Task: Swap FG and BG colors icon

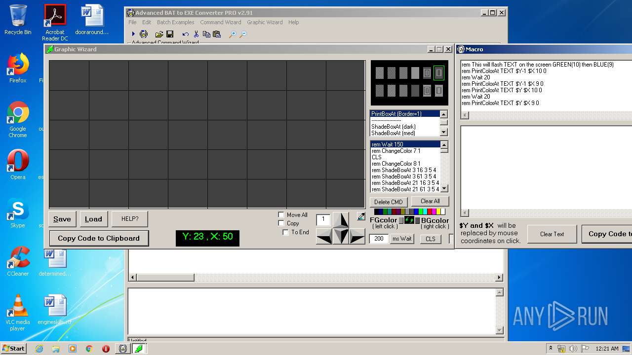Action: (x=409, y=220)
